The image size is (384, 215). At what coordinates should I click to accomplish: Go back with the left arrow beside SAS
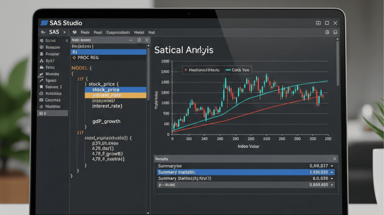tap(43, 32)
